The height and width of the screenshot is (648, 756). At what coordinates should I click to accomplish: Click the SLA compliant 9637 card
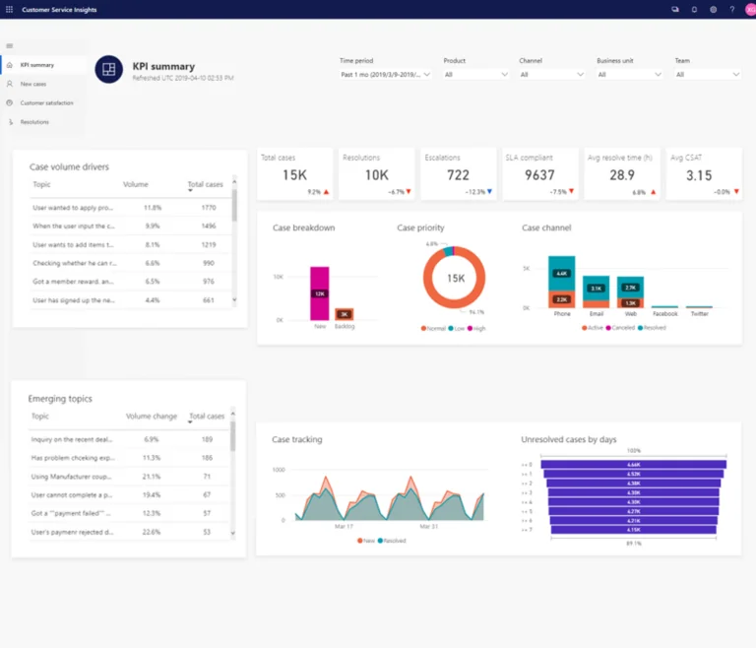click(540, 174)
